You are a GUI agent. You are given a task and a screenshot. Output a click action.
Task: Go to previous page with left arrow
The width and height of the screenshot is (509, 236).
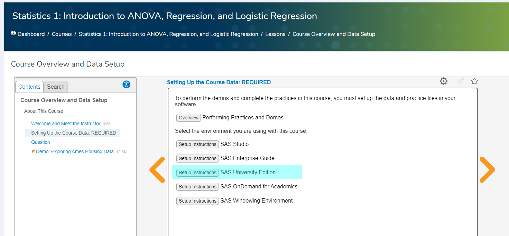point(157,170)
